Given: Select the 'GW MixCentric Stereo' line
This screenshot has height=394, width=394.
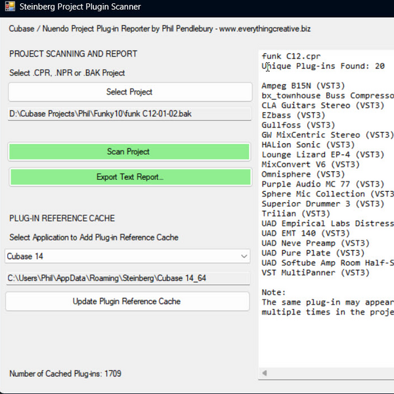Looking at the screenshot, I should coord(328,135).
